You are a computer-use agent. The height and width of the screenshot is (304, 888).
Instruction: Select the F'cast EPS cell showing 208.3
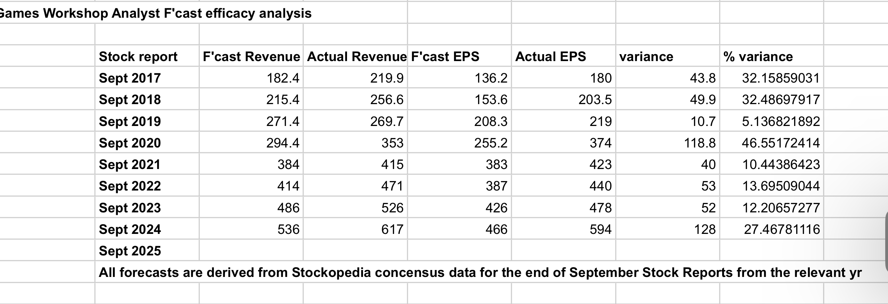pos(491,121)
